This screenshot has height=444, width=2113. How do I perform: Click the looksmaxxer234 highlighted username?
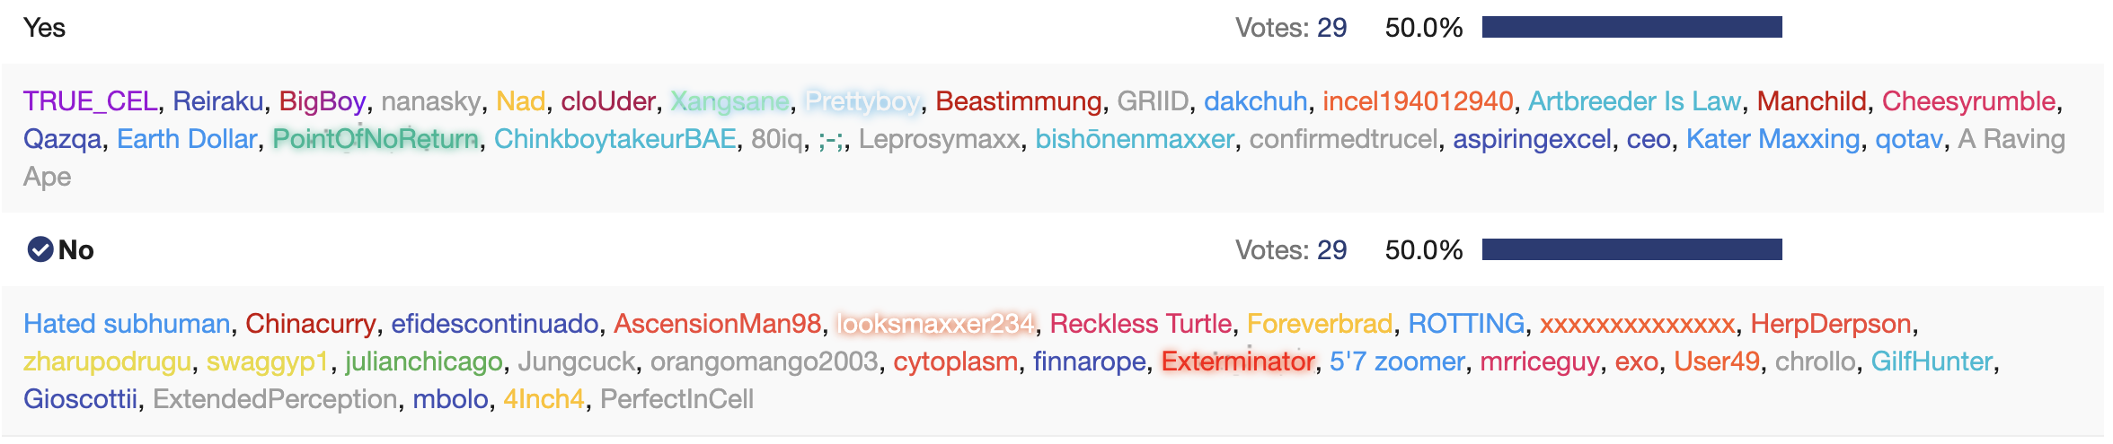pyautogui.click(x=935, y=324)
